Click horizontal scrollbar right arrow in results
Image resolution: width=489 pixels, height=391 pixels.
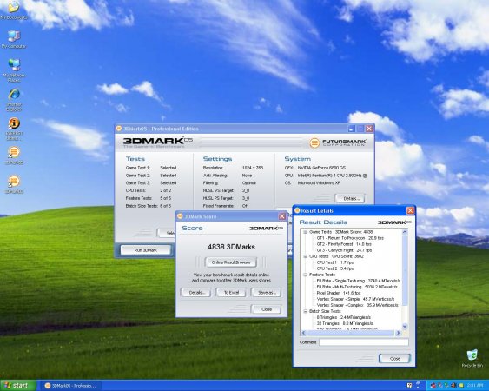coord(398,333)
